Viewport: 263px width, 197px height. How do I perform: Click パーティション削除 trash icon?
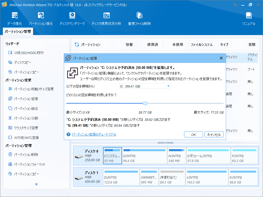[10, 154]
